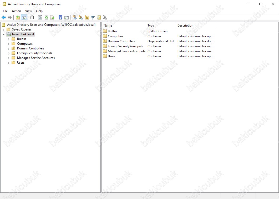Create a new user with toolbar icon
This screenshot has height=199, width=279.
click(75, 17)
